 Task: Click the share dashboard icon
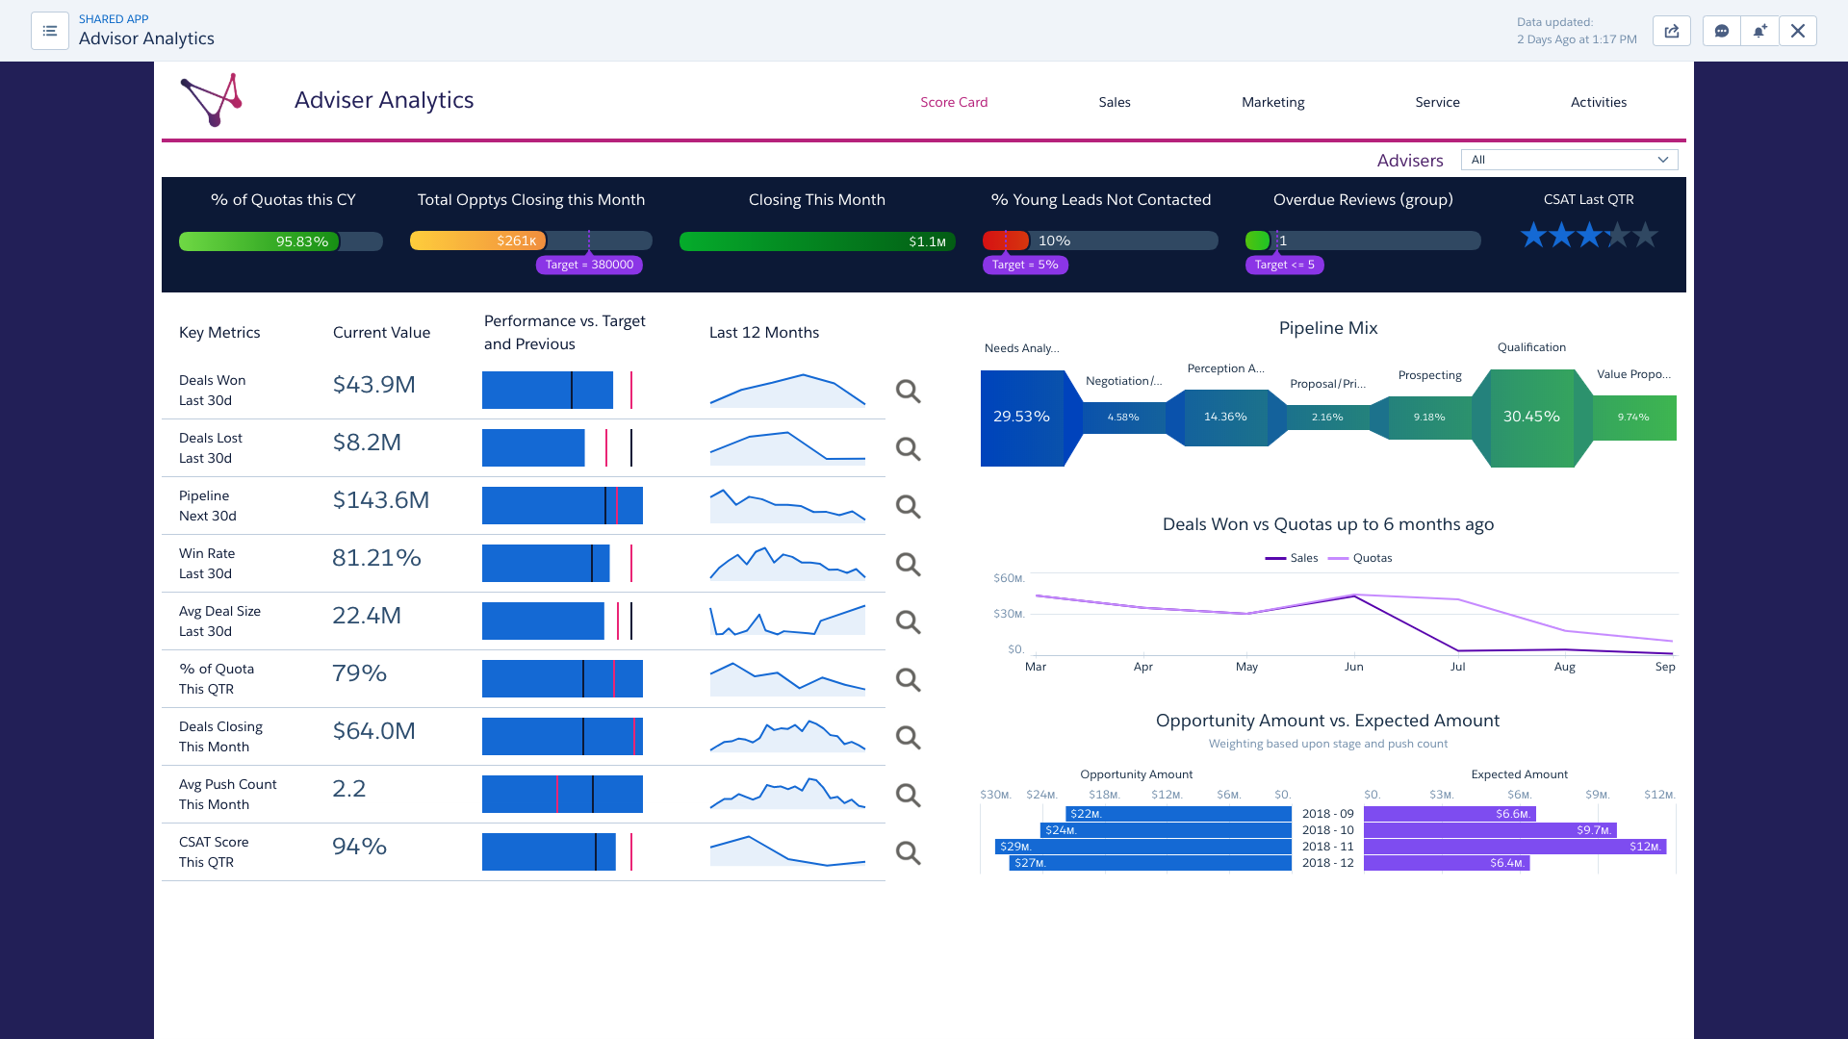click(x=1672, y=31)
